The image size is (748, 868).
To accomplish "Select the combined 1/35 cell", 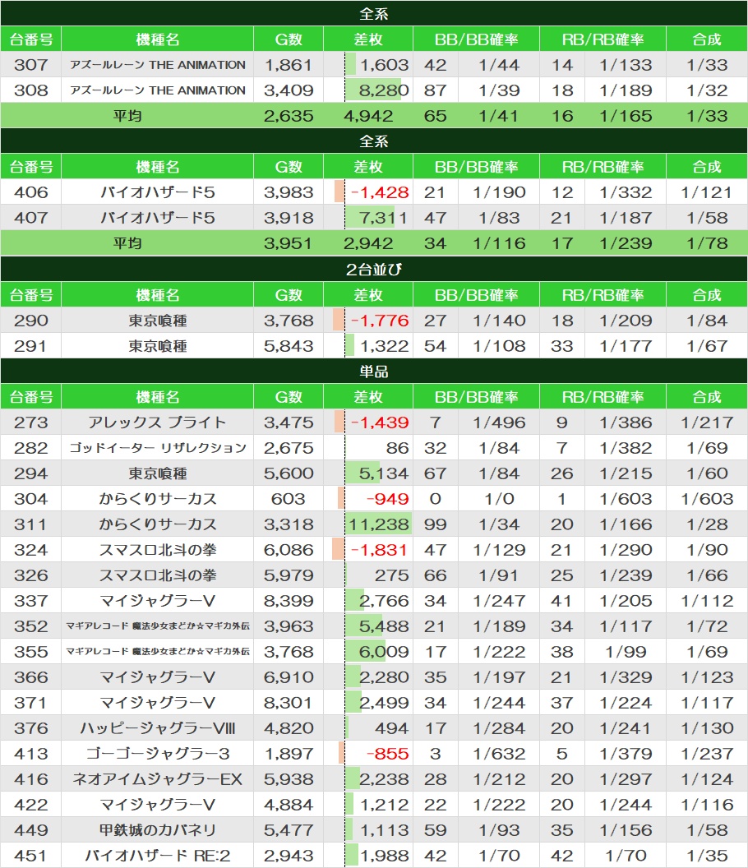I will tap(707, 856).
